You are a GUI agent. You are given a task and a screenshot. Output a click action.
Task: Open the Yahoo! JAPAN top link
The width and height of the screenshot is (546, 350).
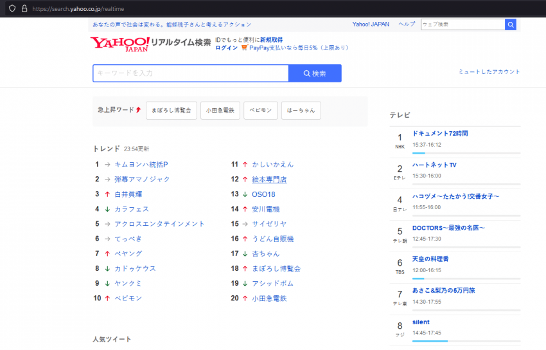click(371, 24)
